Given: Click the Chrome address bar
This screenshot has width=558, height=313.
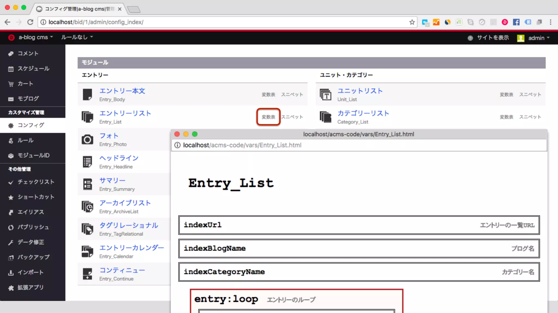Looking at the screenshot, I should pyautogui.click(x=218, y=22).
